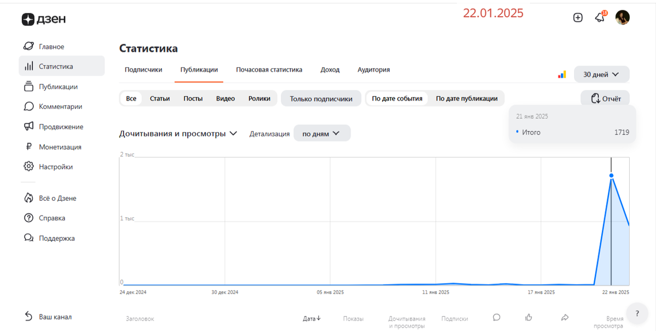Filter by Ролики
The height and width of the screenshot is (331, 656).
click(259, 98)
